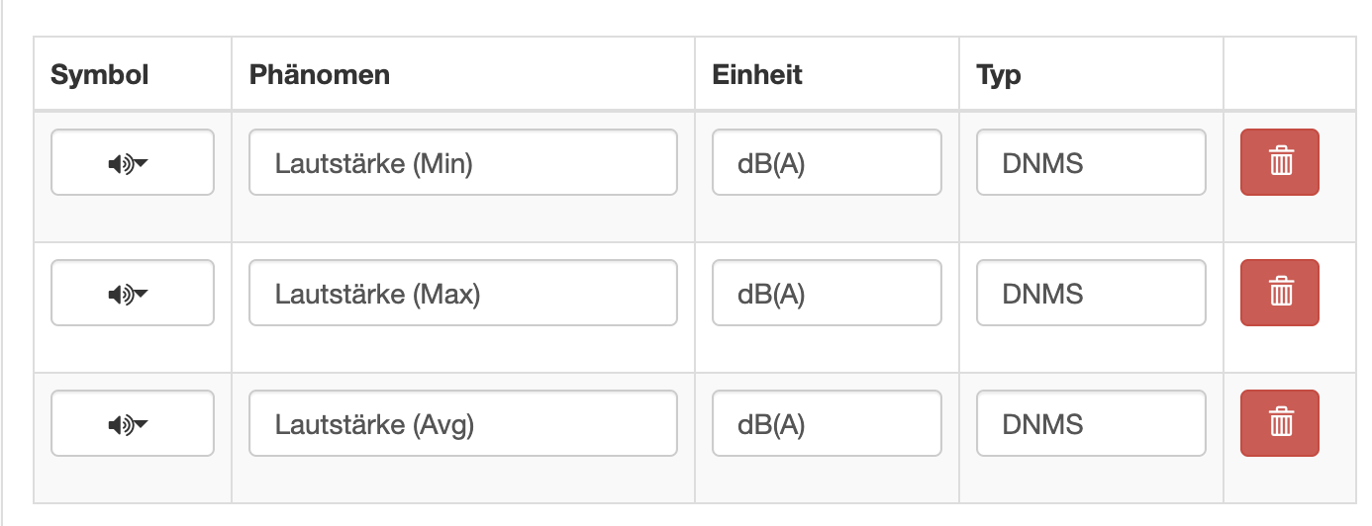Click the Symbol column header
This screenshot has width=1372, height=526.
(99, 74)
